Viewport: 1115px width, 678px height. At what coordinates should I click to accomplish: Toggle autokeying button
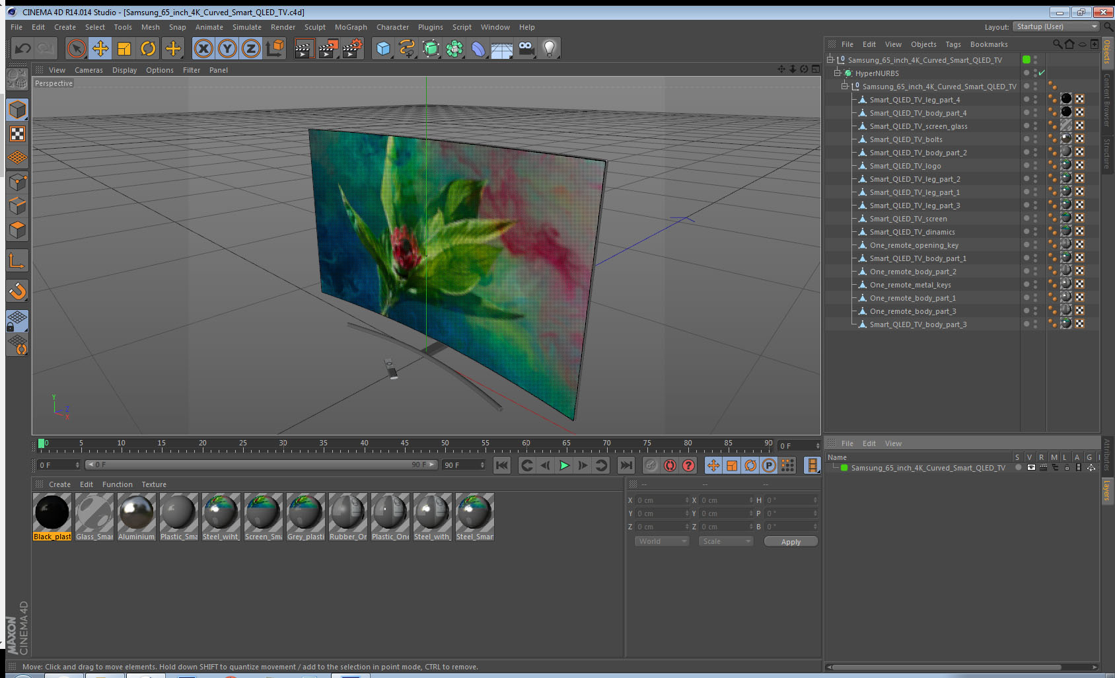click(x=670, y=465)
